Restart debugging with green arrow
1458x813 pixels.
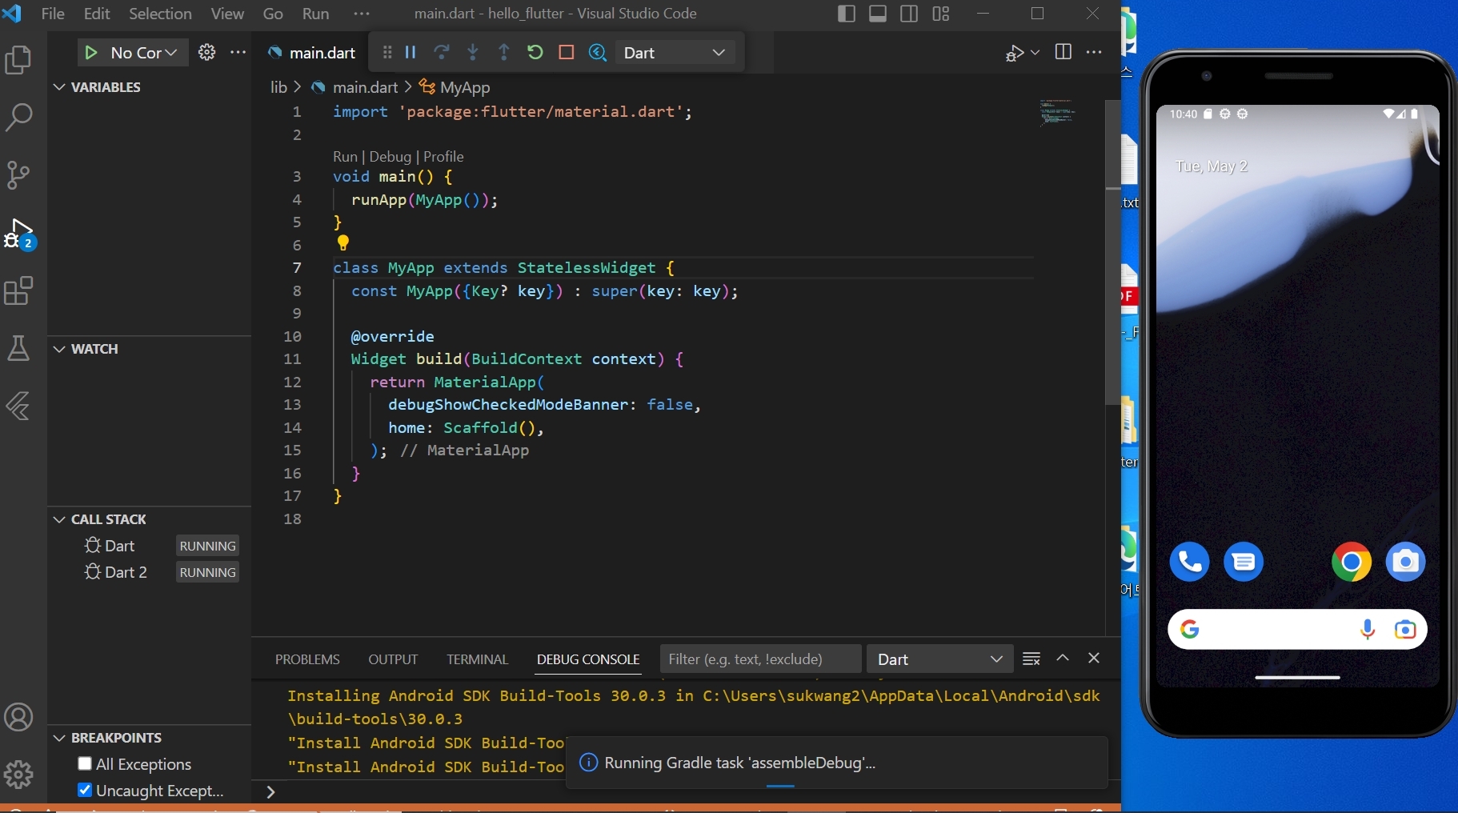535,52
